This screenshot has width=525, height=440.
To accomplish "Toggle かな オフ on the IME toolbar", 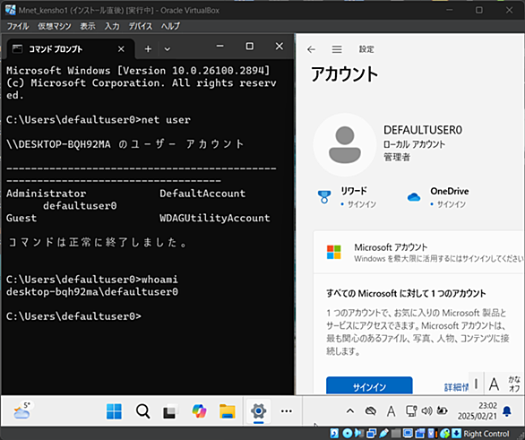I will [514, 384].
